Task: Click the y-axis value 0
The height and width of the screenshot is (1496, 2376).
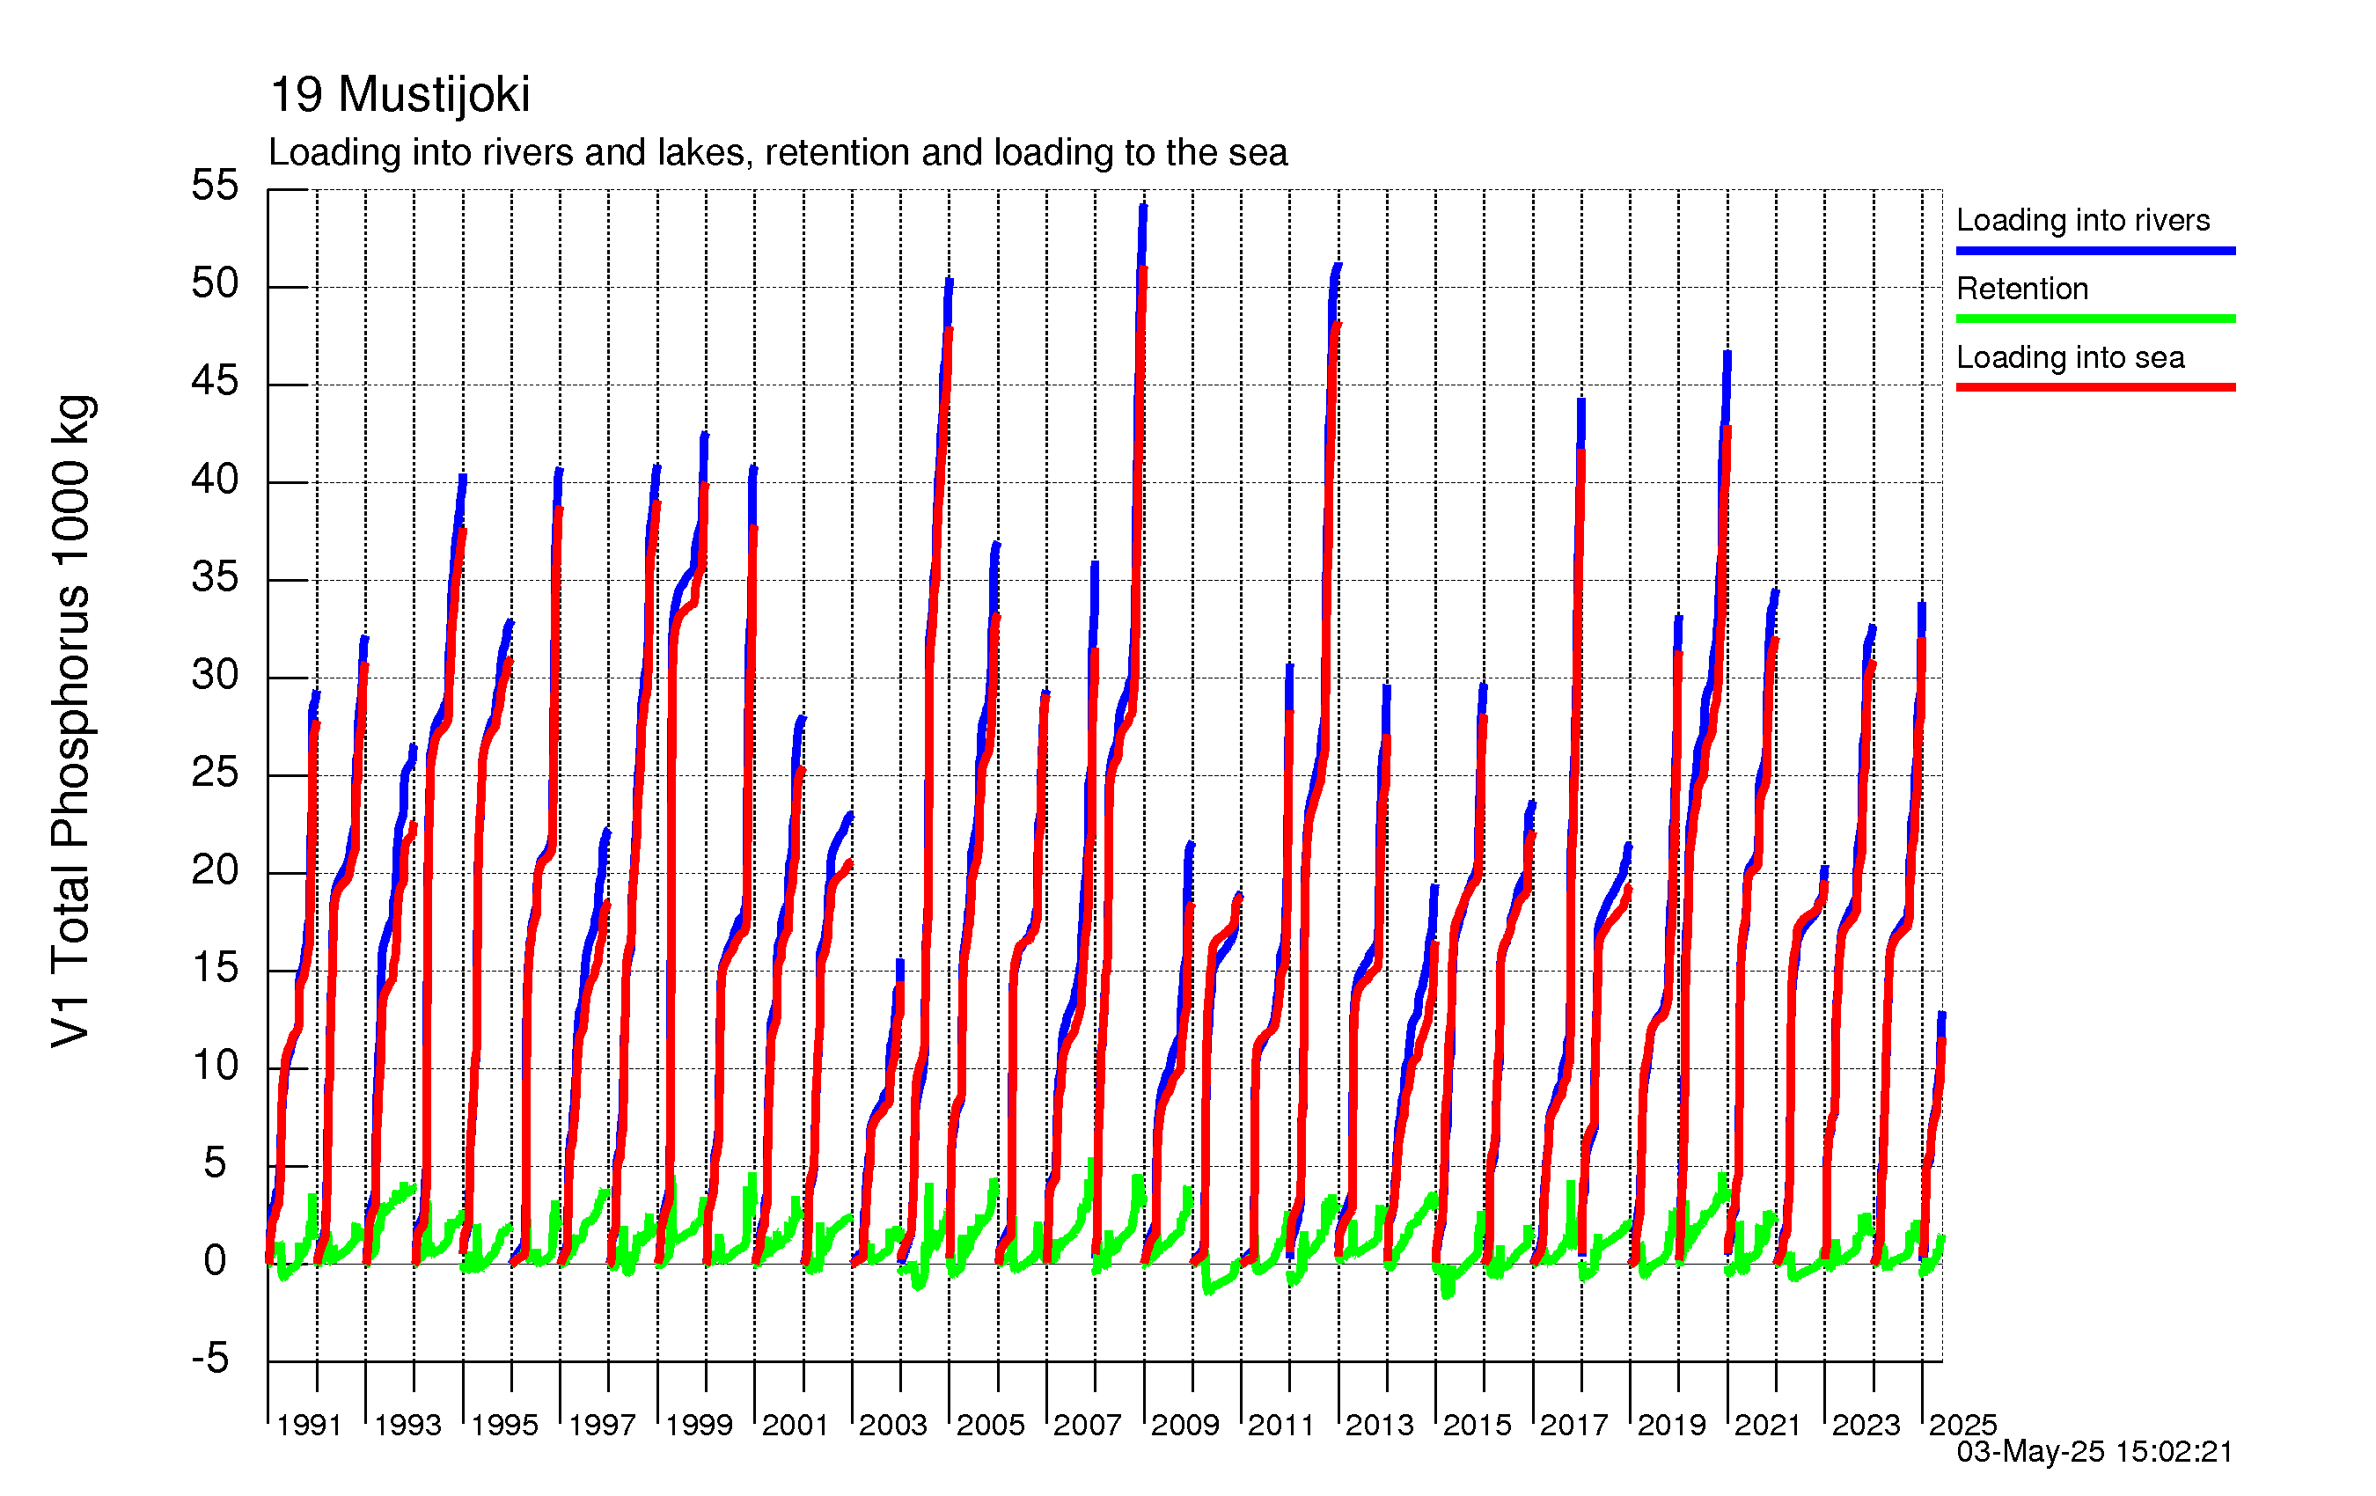Action: 215,1261
